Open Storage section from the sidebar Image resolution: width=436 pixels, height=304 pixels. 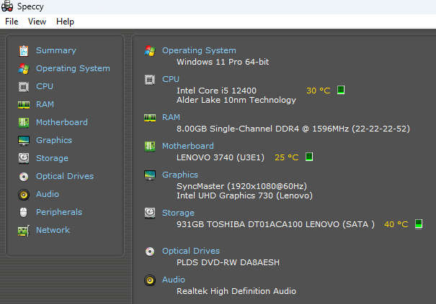pos(52,158)
